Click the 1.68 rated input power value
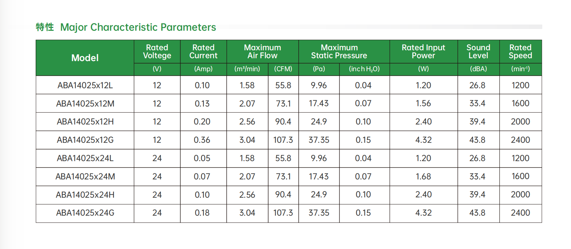 [423, 176]
